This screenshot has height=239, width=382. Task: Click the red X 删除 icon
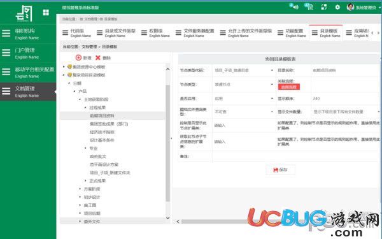coord(98,58)
